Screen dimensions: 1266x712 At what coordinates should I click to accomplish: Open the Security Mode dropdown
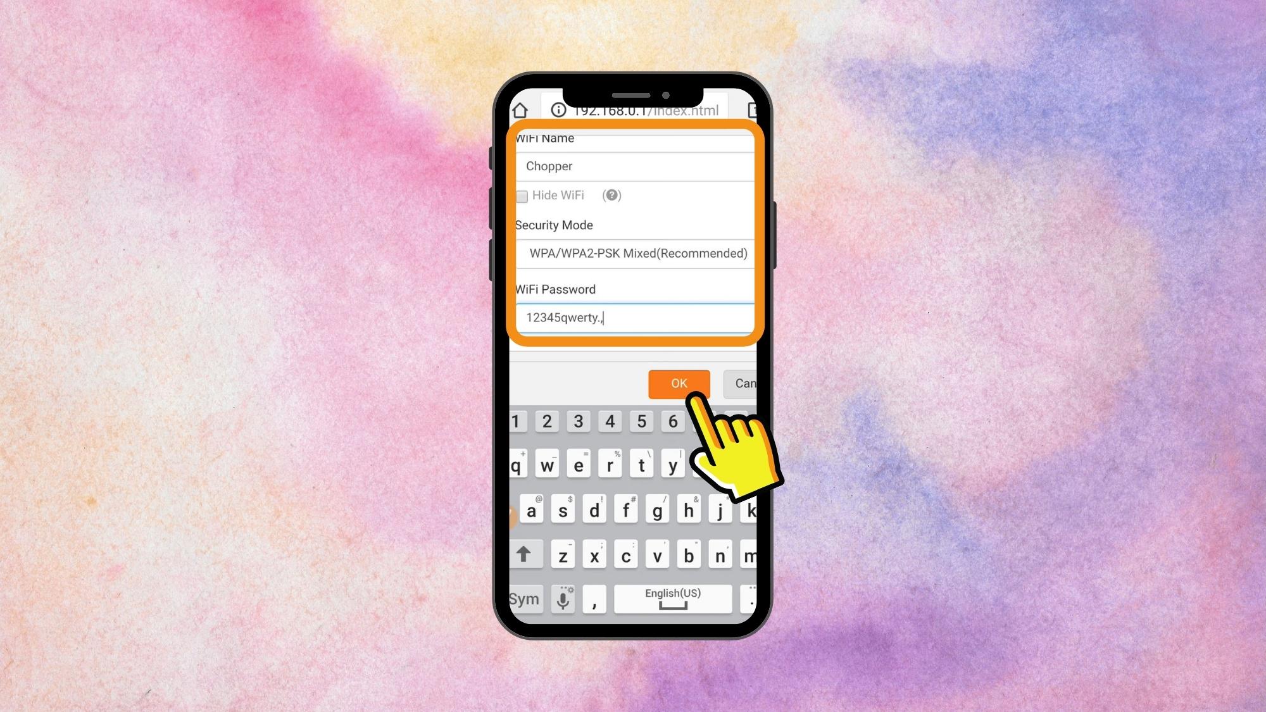pos(635,253)
